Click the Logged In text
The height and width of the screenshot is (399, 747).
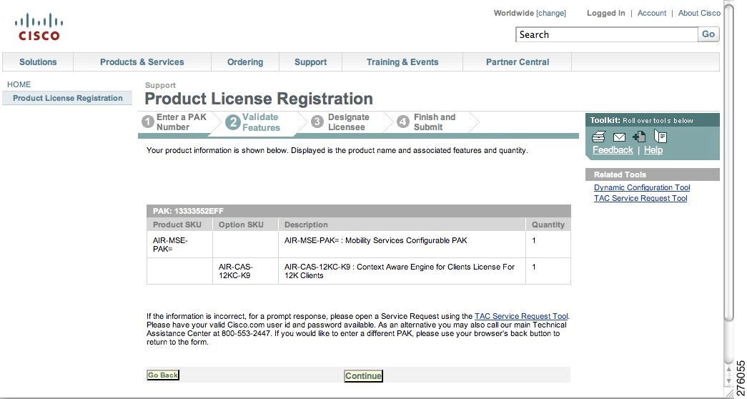[605, 14]
